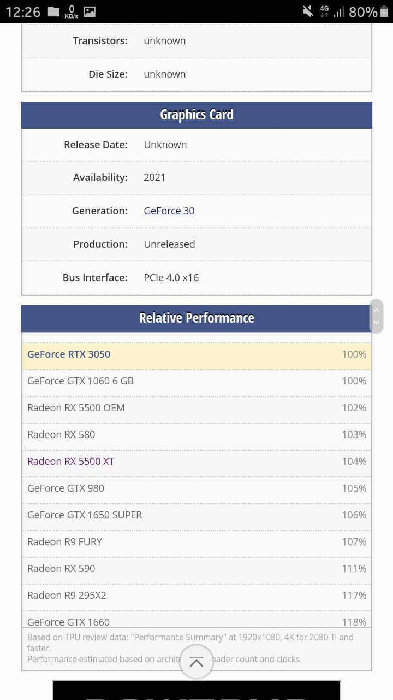Tap the folder icon in status bar
This screenshot has height=700, width=393.
click(53, 11)
